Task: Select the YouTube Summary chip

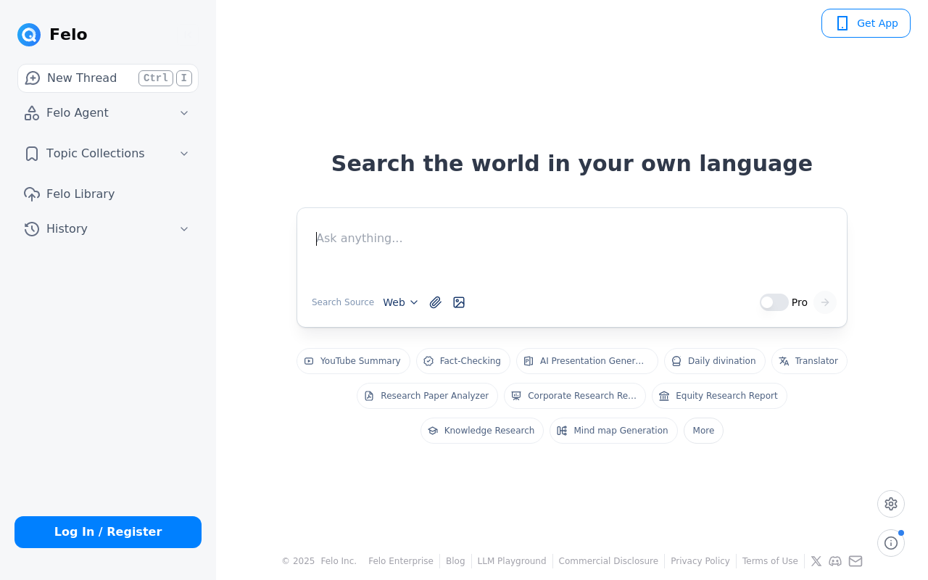Action: [353, 361]
